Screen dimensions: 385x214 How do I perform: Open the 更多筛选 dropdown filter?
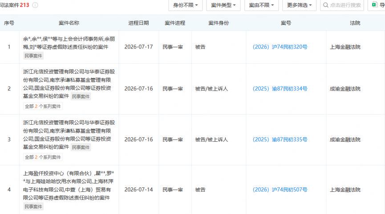click(299, 5)
